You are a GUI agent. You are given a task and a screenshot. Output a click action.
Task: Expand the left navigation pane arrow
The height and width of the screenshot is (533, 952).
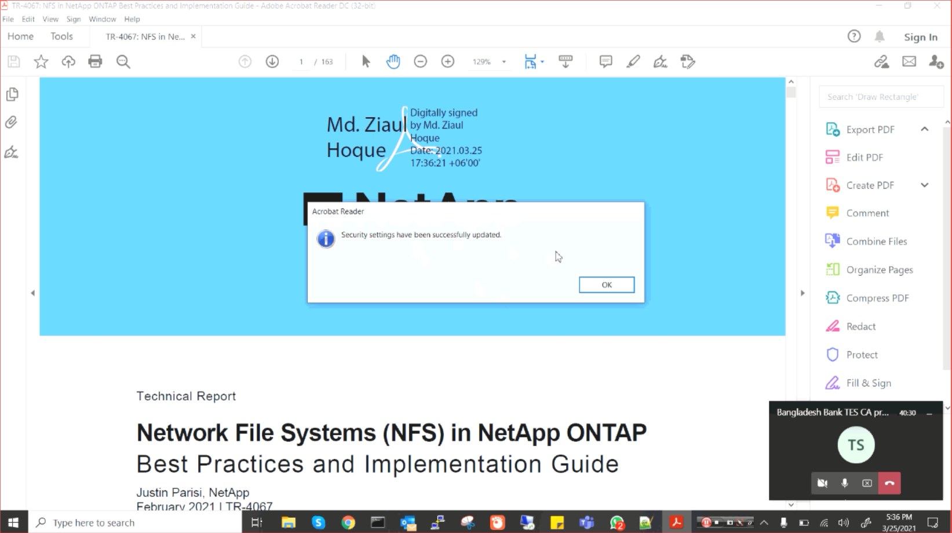32,293
